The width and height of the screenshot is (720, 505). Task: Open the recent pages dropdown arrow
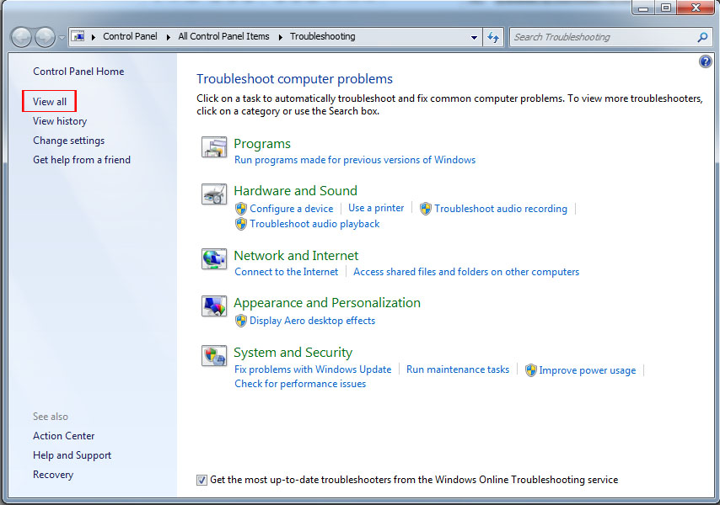[62, 38]
